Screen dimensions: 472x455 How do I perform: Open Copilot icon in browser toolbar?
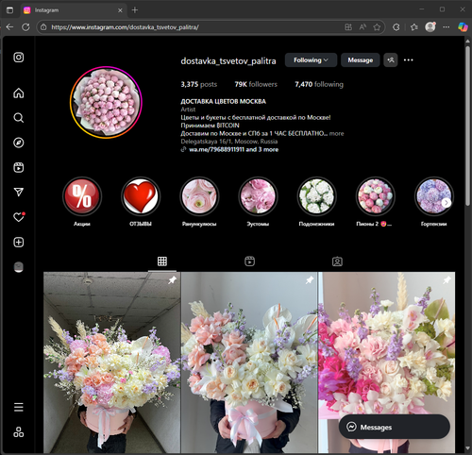[x=463, y=27]
